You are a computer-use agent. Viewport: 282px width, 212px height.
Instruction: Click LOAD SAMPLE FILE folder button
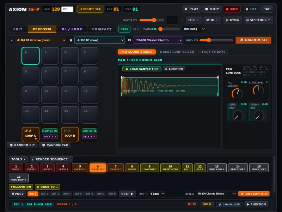click(x=142, y=69)
